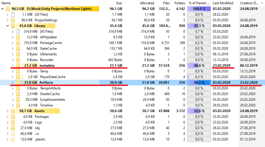Sort by Last Modified column header
This screenshot has height=147, width=265.
click(x=223, y=3)
